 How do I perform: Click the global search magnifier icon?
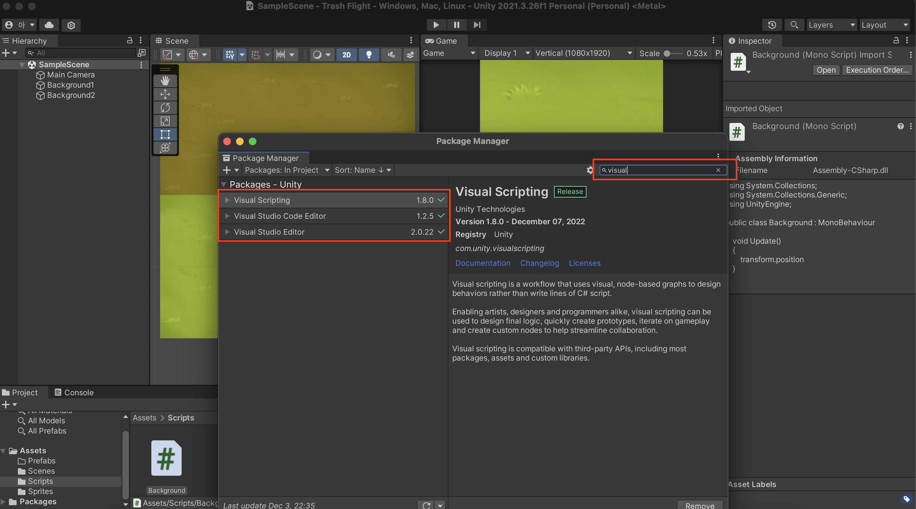(794, 25)
